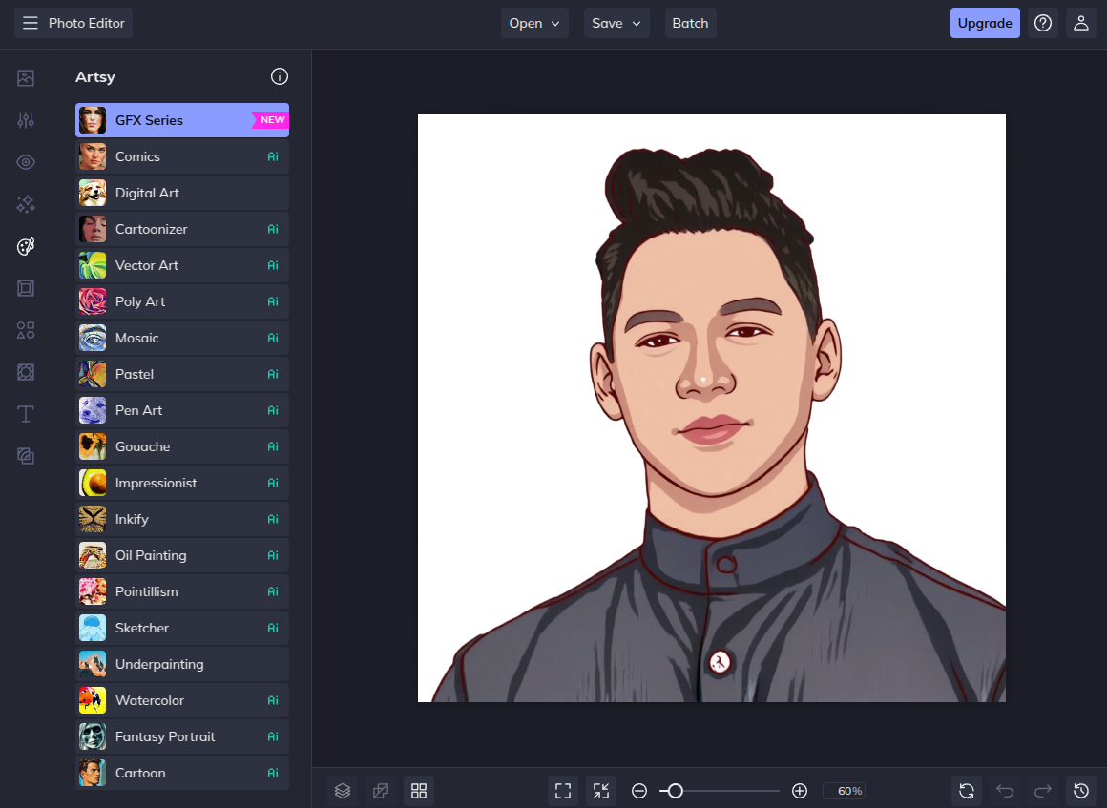Open the Effects sparkles icon

[x=26, y=204]
